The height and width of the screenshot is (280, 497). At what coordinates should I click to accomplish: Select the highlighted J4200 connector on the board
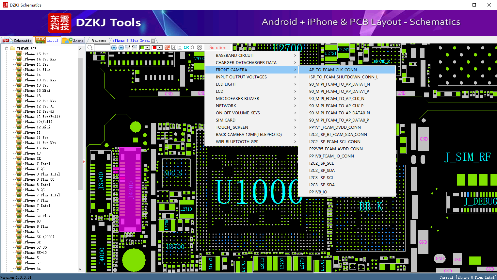131,189
